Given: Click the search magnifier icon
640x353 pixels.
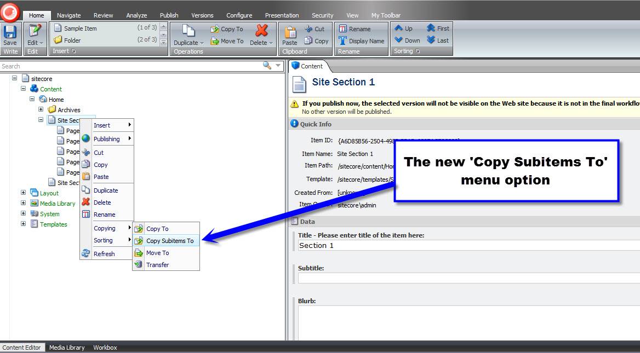Looking at the screenshot, I should [x=267, y=66].
